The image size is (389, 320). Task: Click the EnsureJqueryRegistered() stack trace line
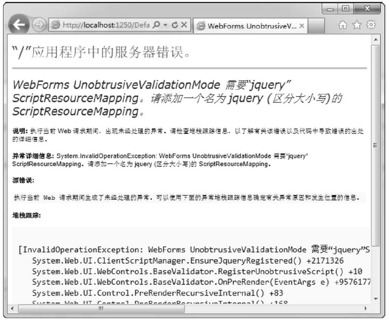(188, 261)
